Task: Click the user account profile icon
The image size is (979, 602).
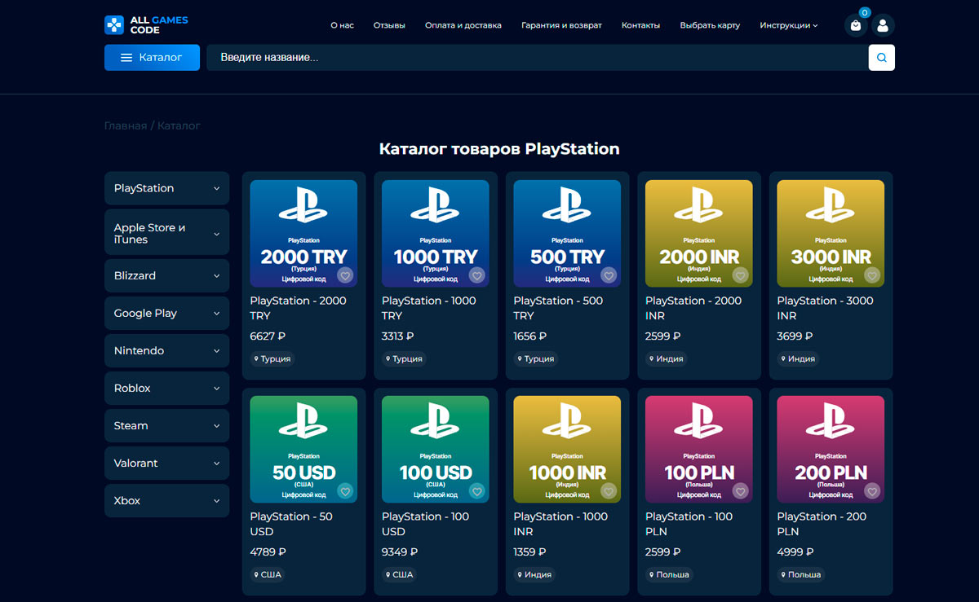Action: point(882,25)
